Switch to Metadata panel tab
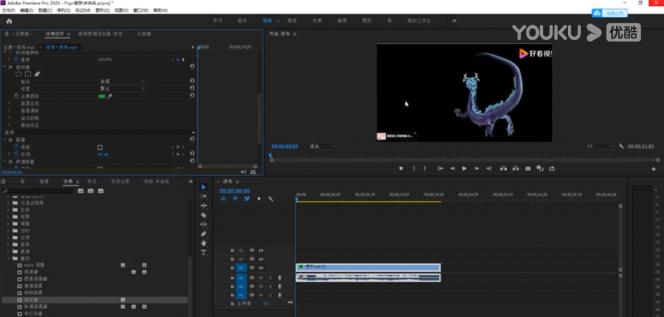 click(x=144, y=34)
